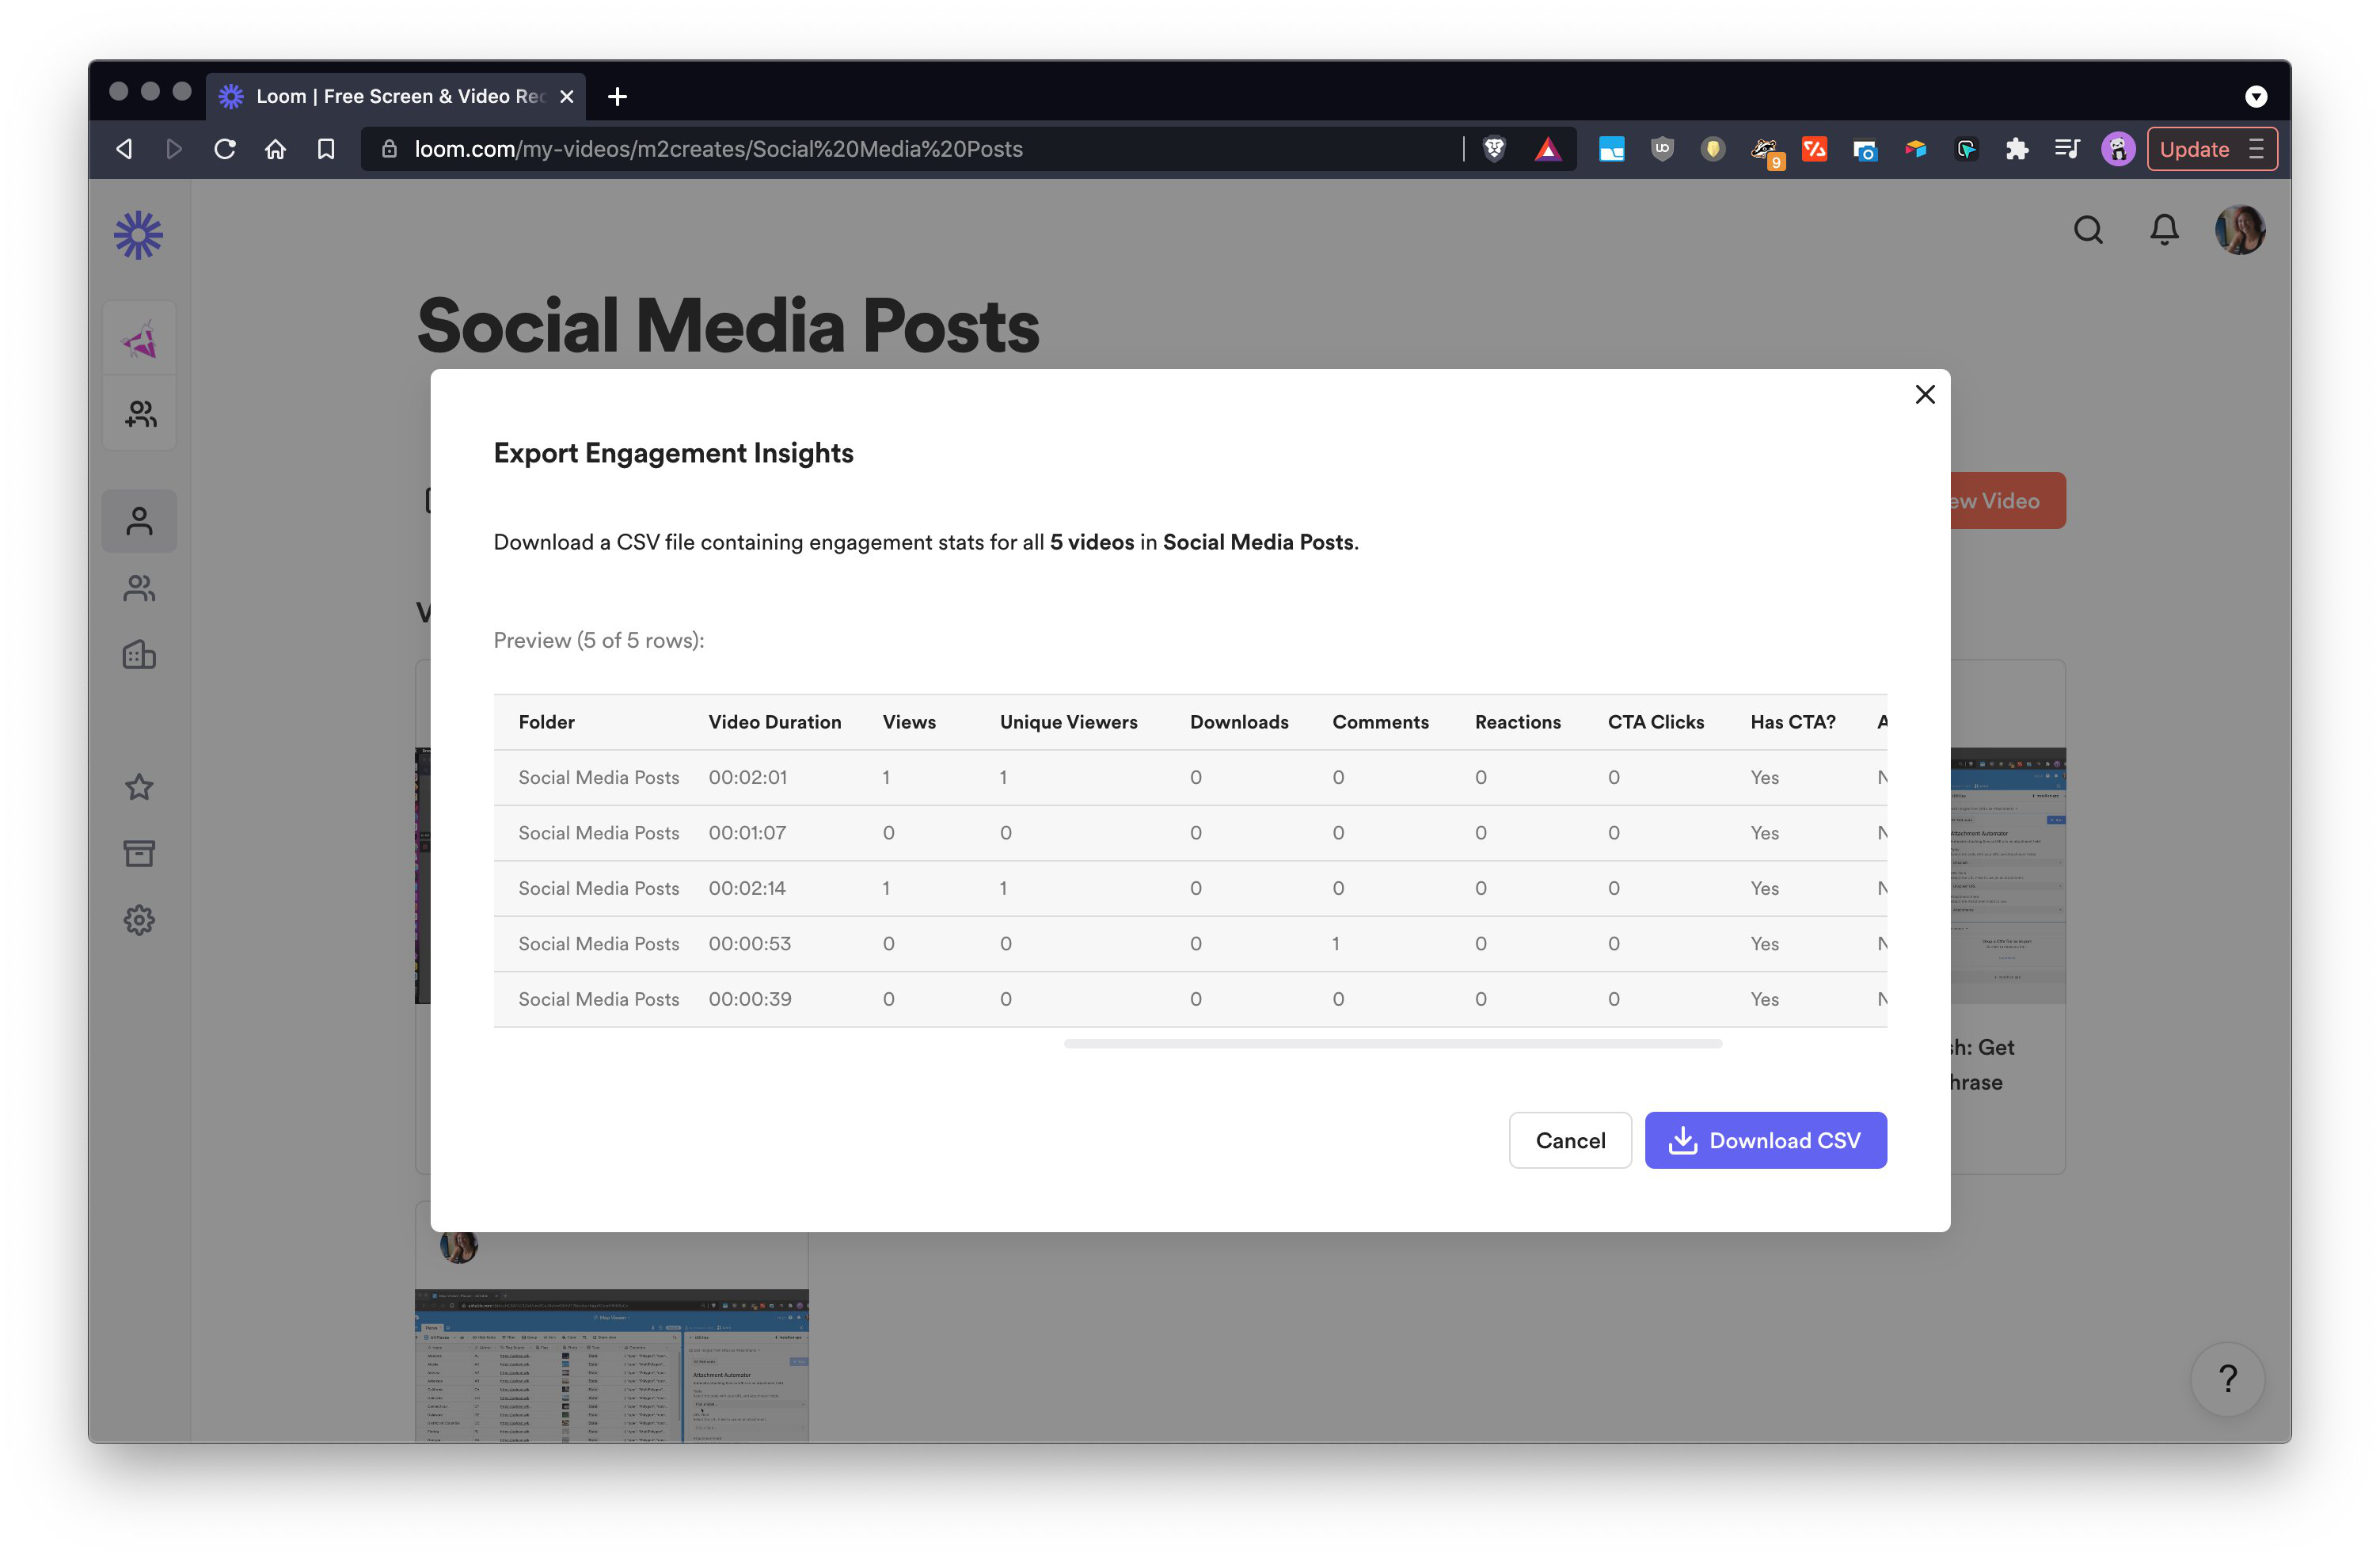Click the Brave Shields lion icon

tap(1494, 149)
